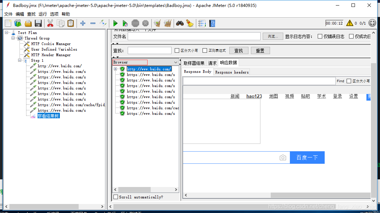
Task: Switch to the 取样器结果 tab
Action: [x=194, y=63]
